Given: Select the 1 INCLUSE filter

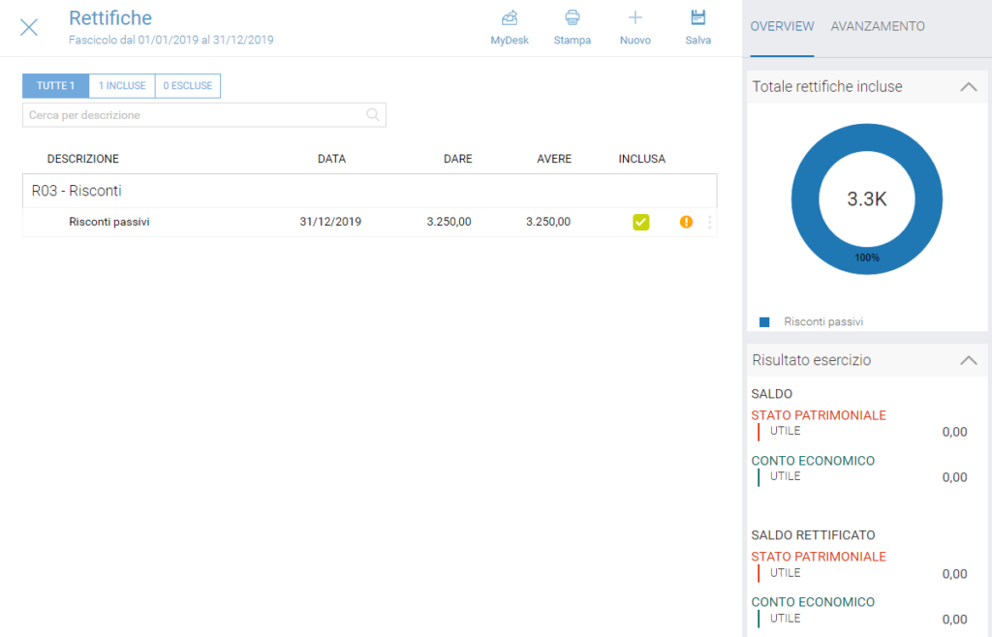Looking at the screenshot, I should [x=122, y=86].
